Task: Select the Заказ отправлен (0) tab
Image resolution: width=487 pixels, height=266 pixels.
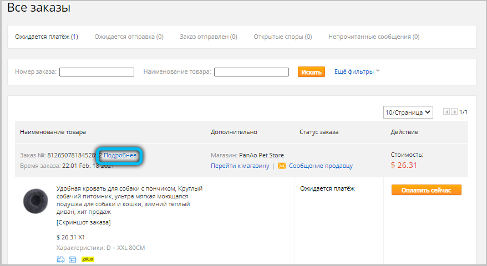Action: point(208,37)
